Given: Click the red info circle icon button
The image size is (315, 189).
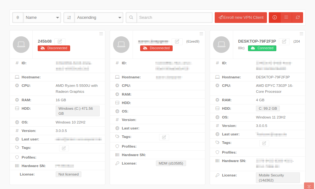Looking at the screenshot, I should click(274, 18).
